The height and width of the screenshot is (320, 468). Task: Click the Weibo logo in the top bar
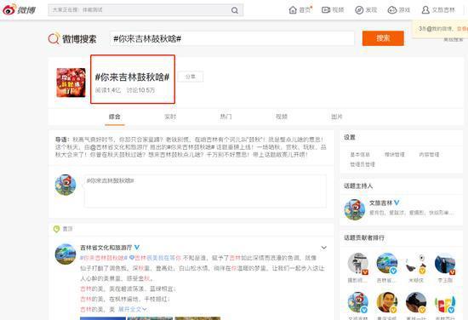(19, 10)
